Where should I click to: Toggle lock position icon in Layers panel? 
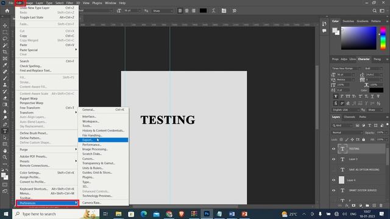pos(352,139)
